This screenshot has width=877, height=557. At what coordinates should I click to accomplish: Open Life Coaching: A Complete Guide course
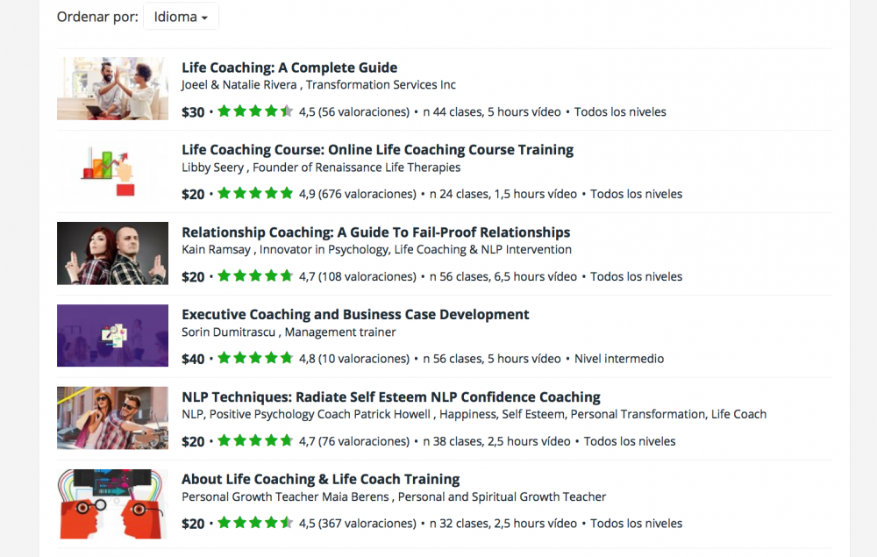[x=289, y=68]
